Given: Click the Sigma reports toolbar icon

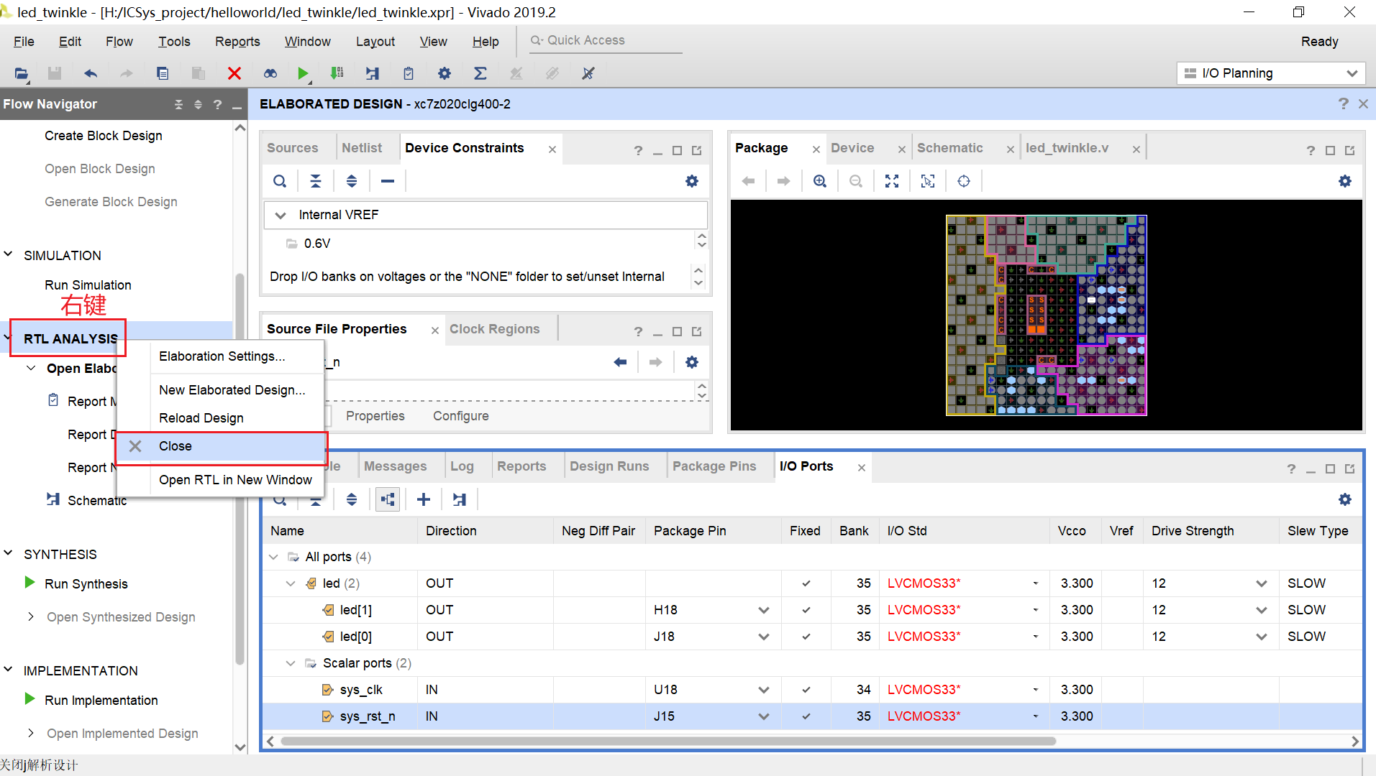Looking at the screenshot, I should [480, 73].
